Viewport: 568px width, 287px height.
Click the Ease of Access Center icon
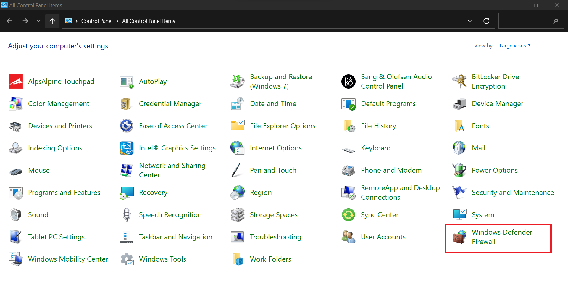[127, 126]
